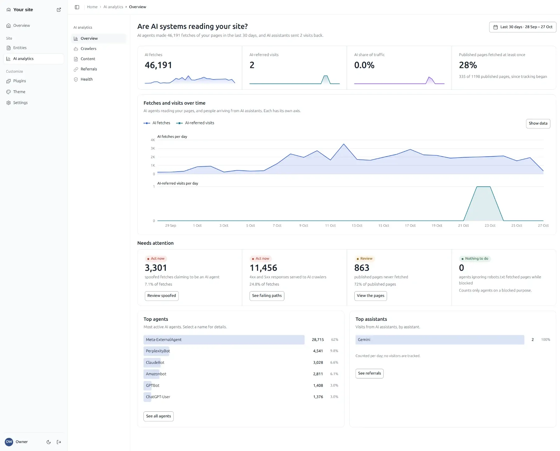This screenshot has height=451, width=560.
Task: Select GPTBot agent name
Action: pos(152,386)
